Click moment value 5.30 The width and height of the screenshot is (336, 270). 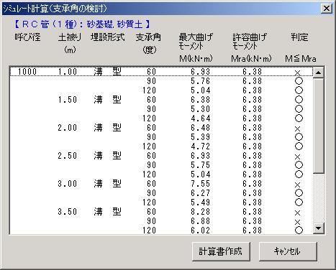click(201, 109)
